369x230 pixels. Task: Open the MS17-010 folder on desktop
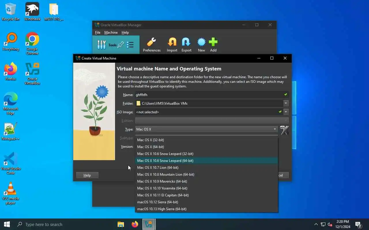click(x=54, y=12)
